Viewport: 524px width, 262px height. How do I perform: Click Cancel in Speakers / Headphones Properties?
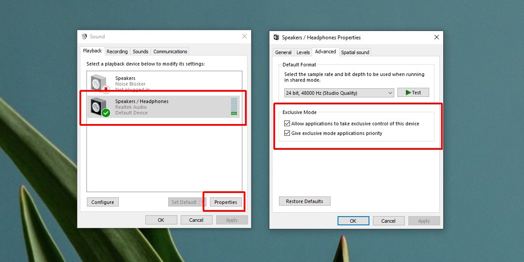click(389, 221)
